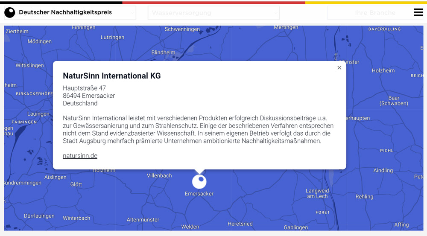The height and width of the screenshot is (236, 427).
Task: Click Langweid am Lech on the map
Action: (x=317, y=193)
